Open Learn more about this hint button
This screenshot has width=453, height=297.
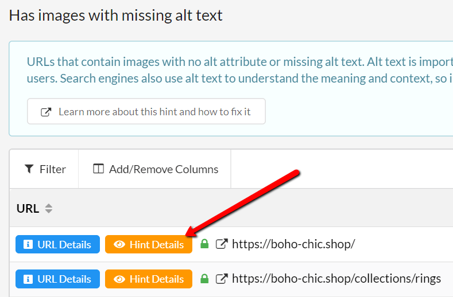pyautogui.click(x=146, y=111)
